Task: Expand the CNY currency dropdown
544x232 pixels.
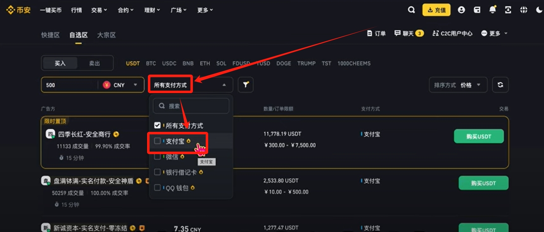Action: click(x=120, y=85)
